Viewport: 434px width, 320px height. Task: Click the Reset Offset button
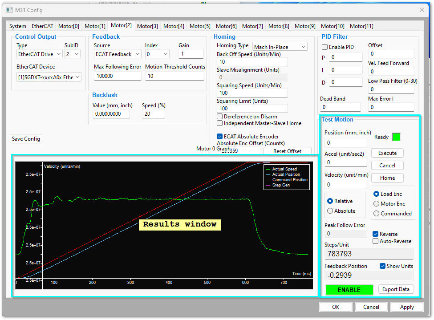point(287,151)
